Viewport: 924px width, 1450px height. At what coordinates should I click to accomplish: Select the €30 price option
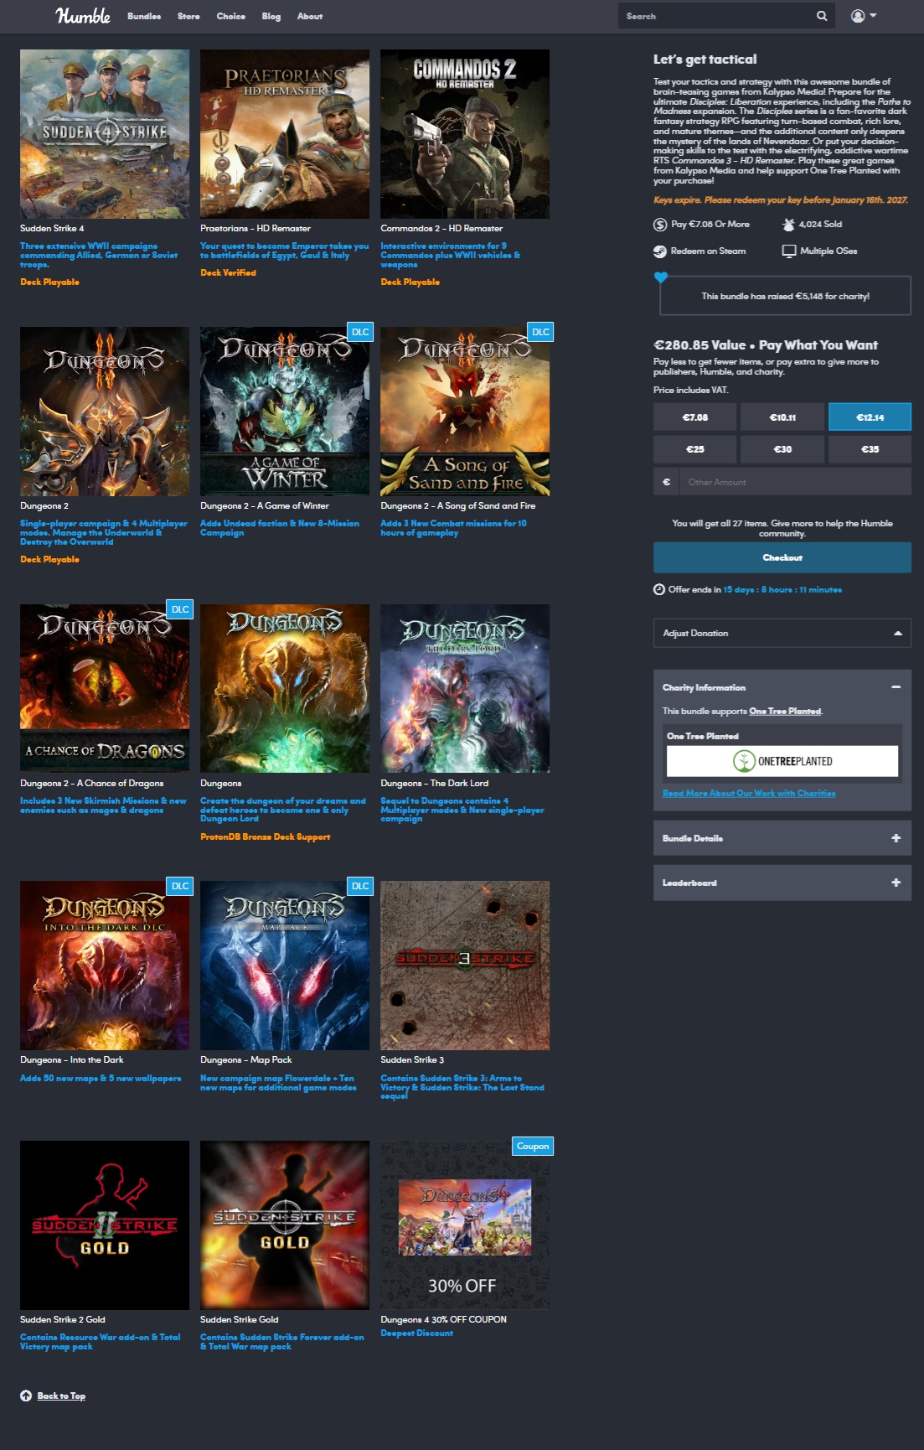tap(782, 449)
